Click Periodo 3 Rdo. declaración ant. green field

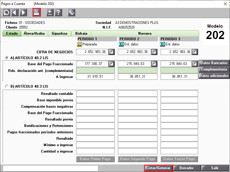(x=179, y=70)
